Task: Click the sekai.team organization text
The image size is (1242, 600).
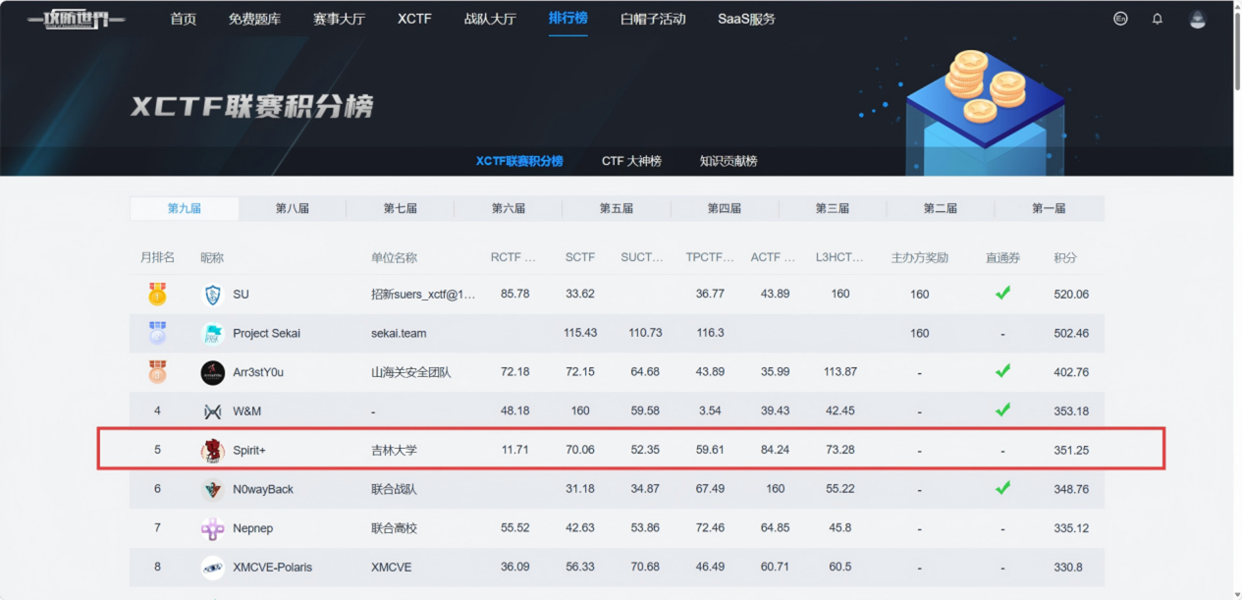Action: point(399,334)
